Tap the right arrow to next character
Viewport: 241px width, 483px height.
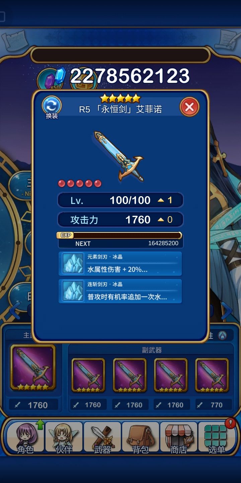pos(227,311)
